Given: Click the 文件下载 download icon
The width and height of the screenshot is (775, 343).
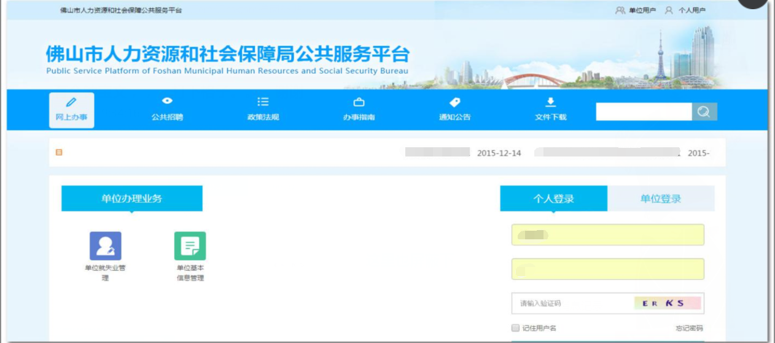Looking at the screenshot, I should coord(550,102).
